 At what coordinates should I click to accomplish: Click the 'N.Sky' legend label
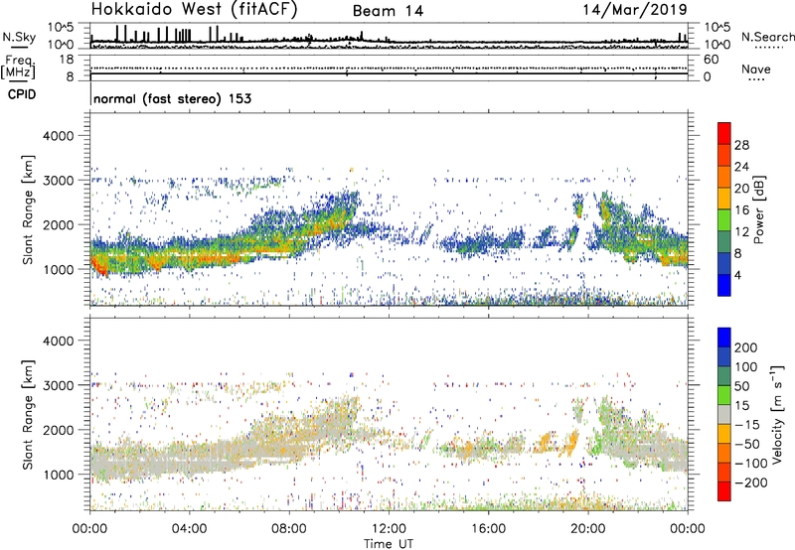click(19, 37)
